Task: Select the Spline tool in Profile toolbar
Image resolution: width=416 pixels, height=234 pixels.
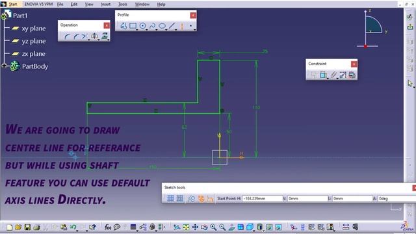Action: pyautogui.click(x=152, y=26)
